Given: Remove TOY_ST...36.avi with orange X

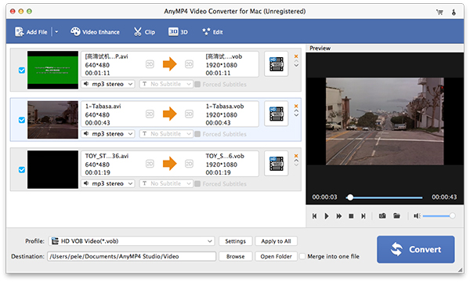Looking at the screenshot, I should click(296, 156).
